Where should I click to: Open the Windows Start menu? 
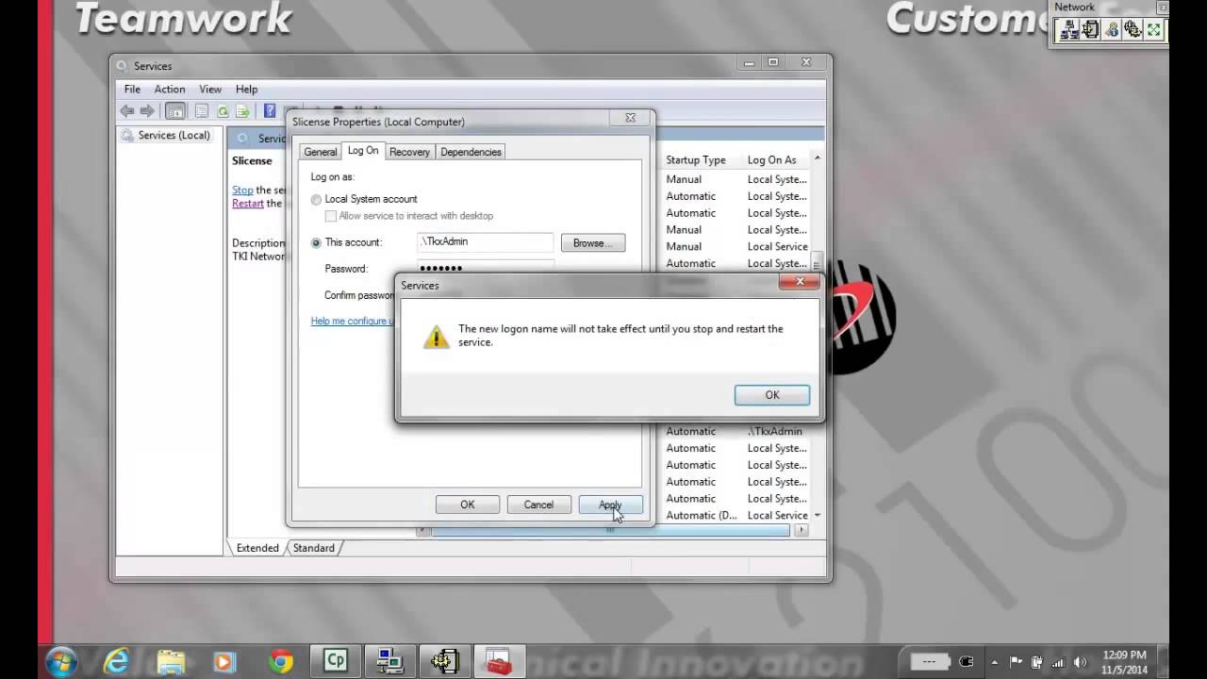pos(61,661)
